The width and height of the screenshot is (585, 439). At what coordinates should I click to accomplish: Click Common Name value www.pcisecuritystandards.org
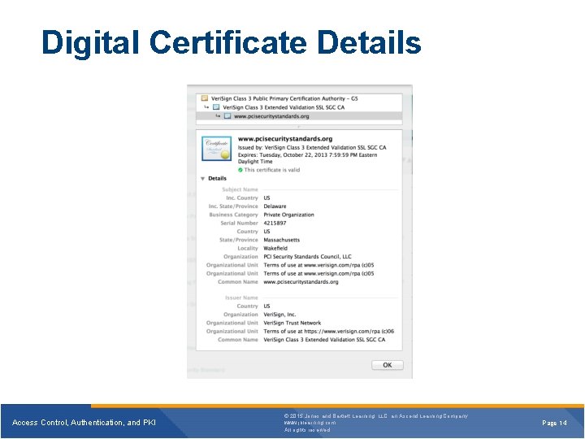click(301, 282)
